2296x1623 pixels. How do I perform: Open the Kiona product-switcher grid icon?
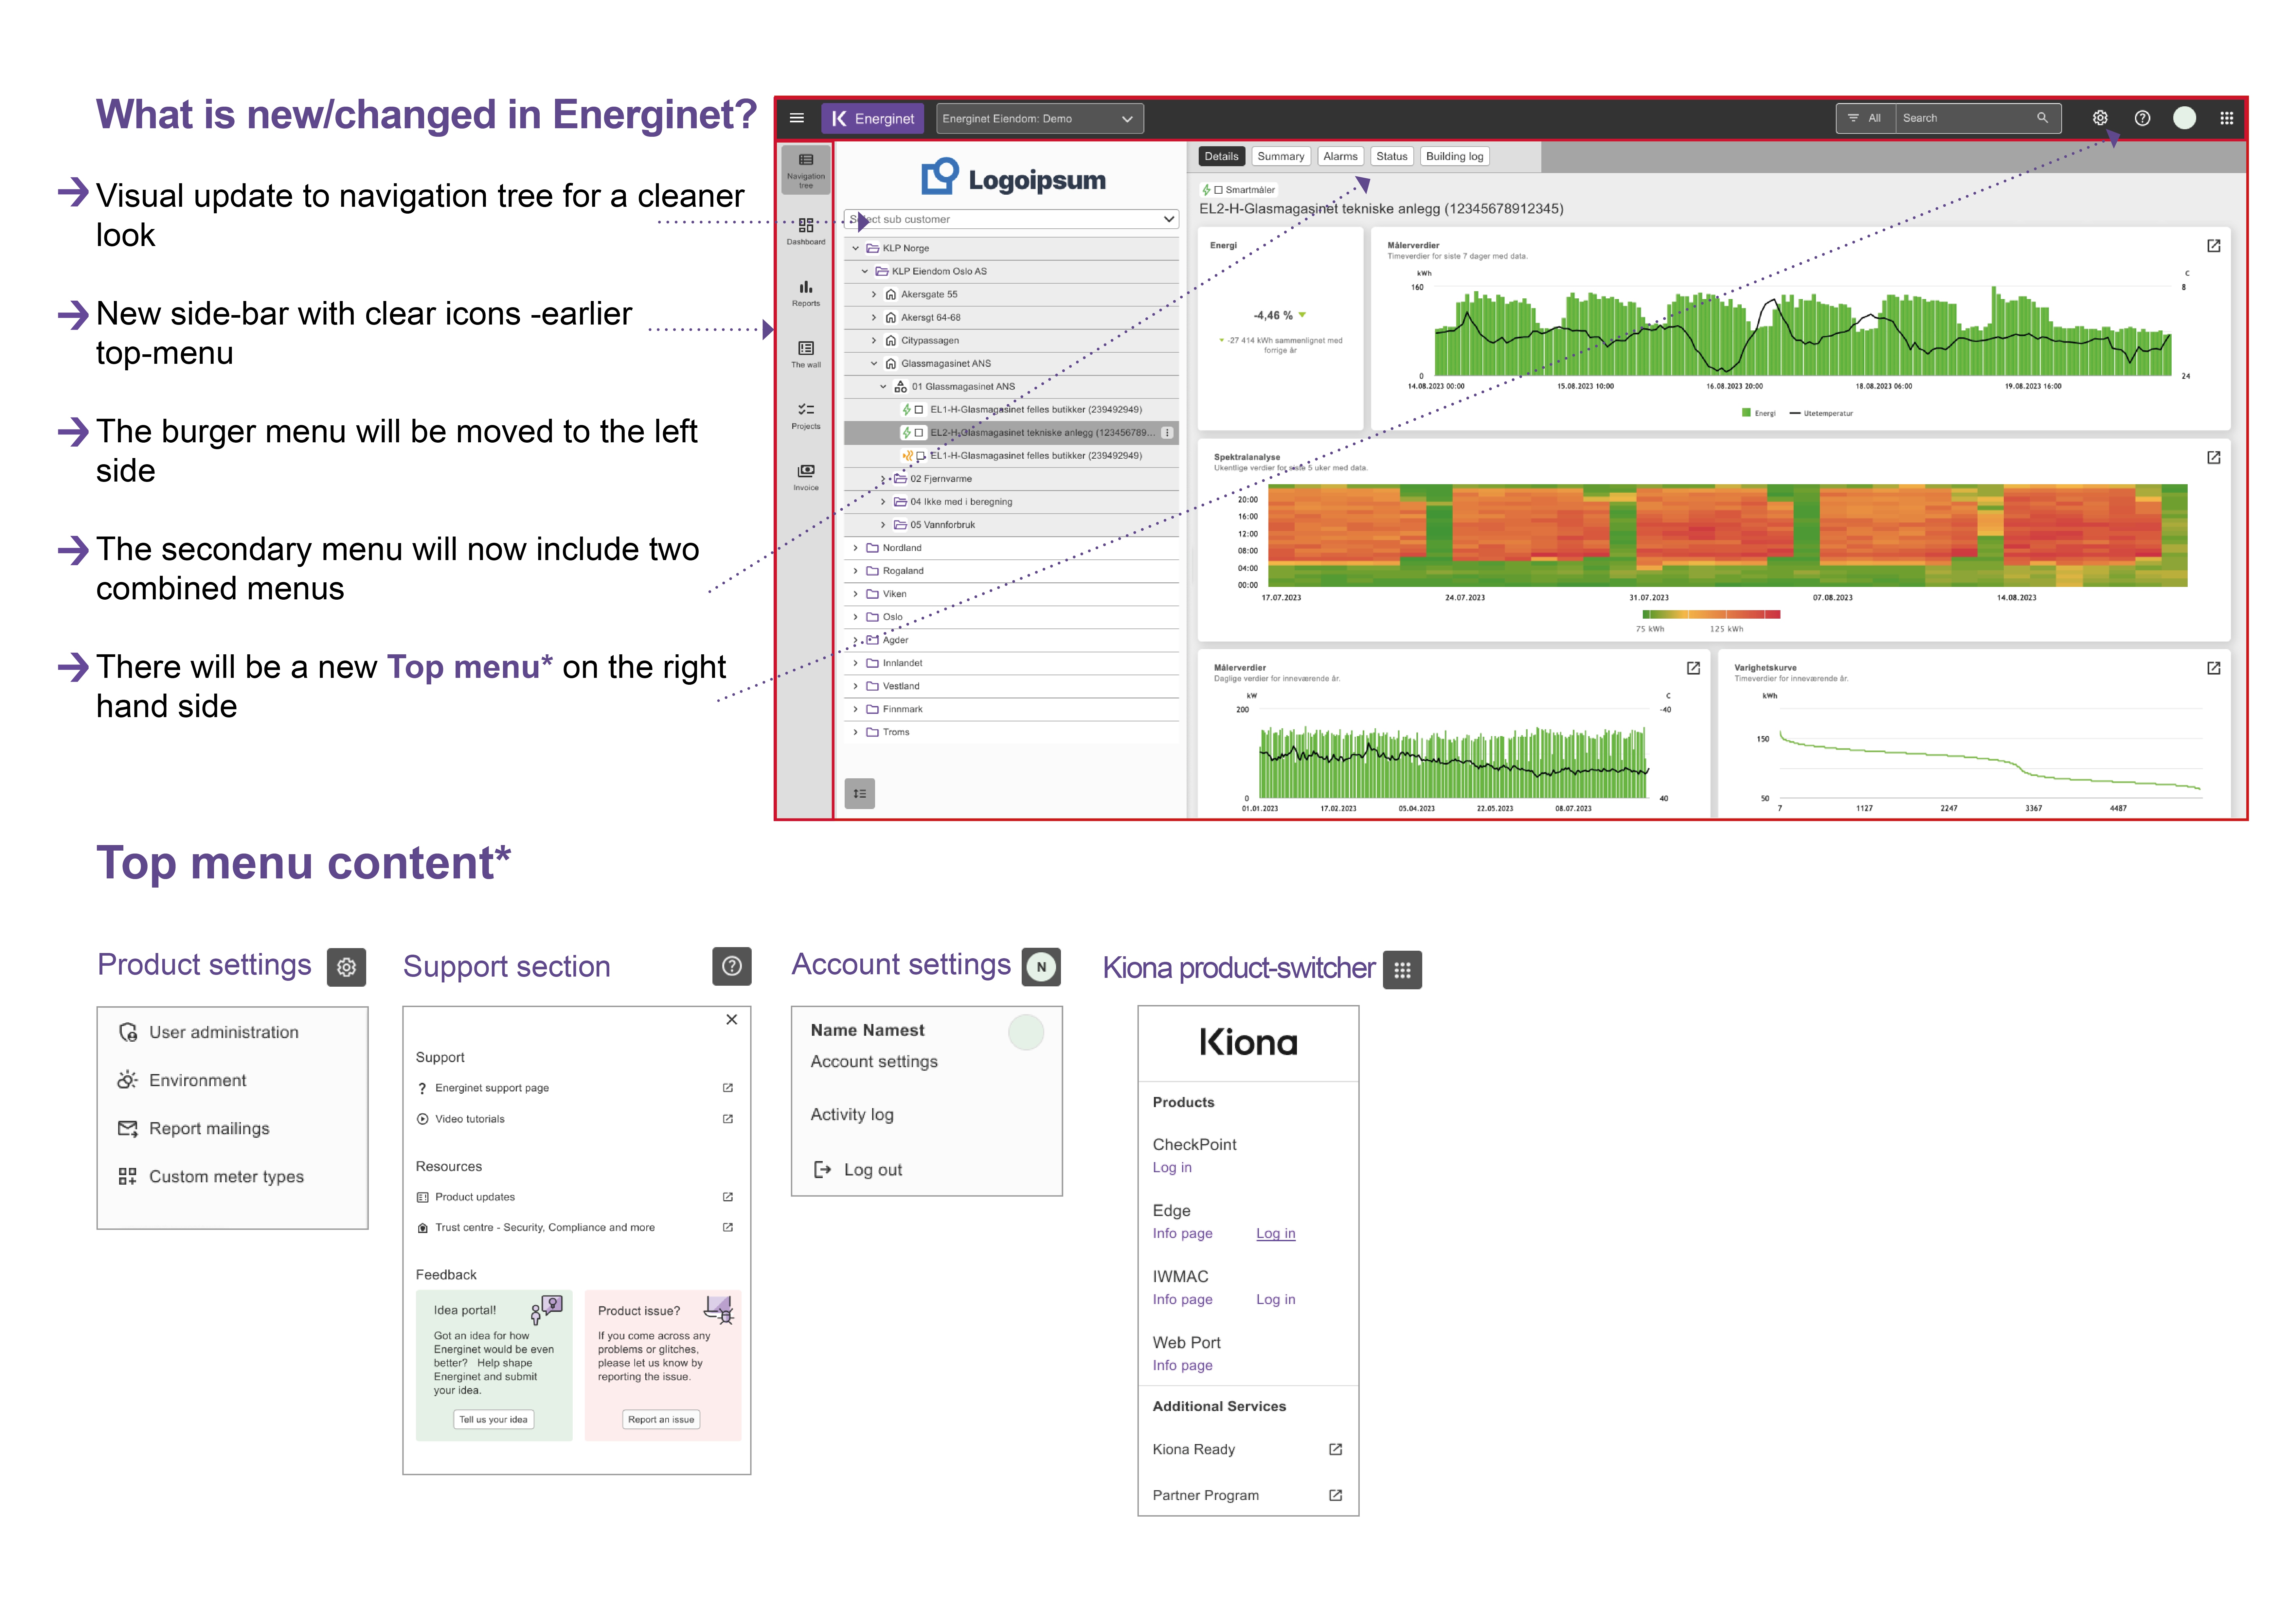[2226, 118]
